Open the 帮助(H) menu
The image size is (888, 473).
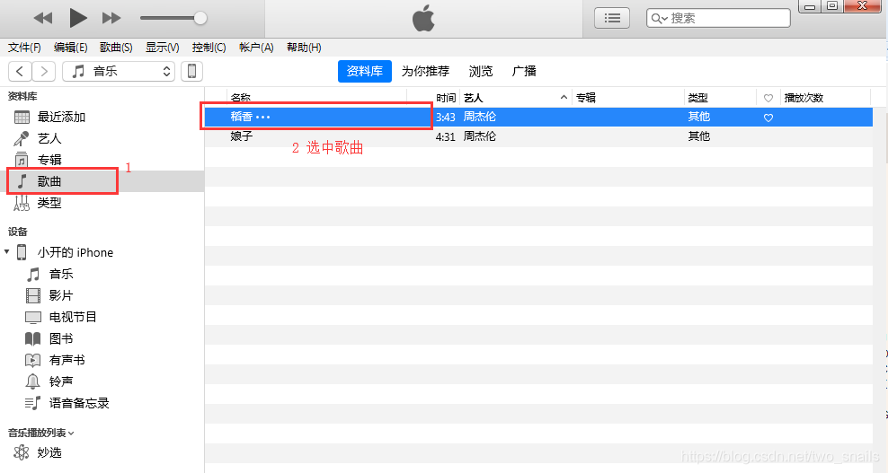tap(304, 48)
